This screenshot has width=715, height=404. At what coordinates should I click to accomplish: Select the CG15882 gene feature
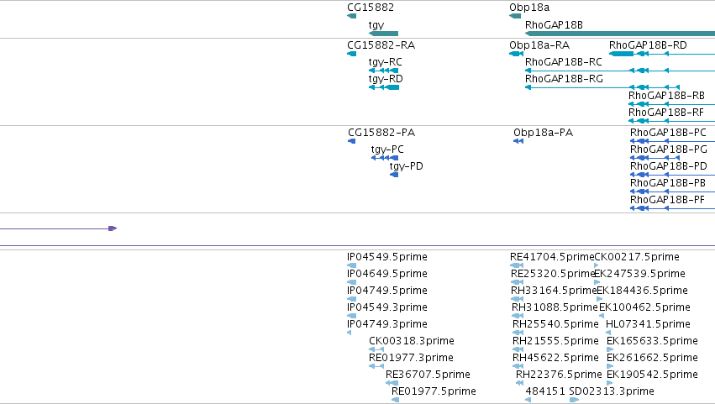[x=351, y=16]
